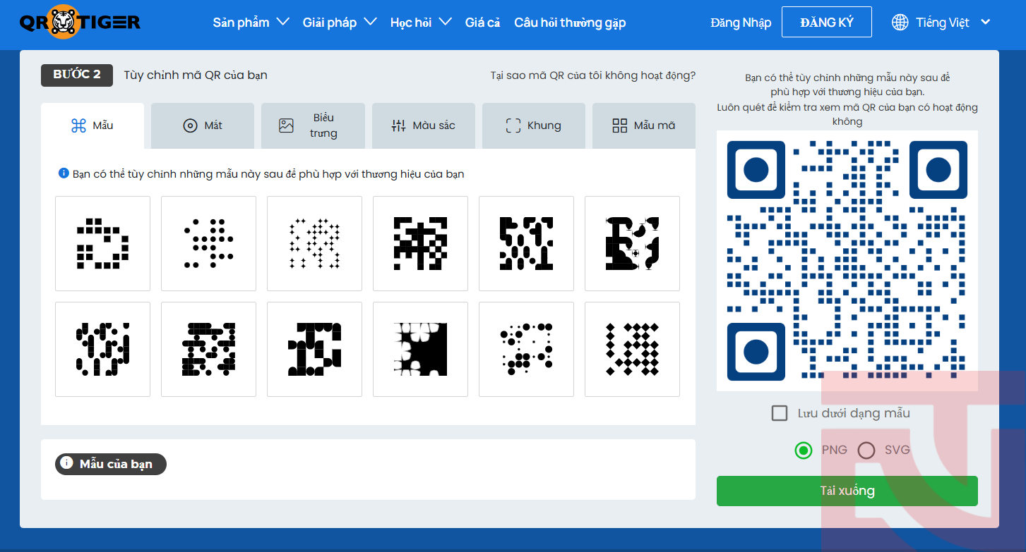Click the Đăng Nhập link
1026x552 pixels.
[741, 23]
